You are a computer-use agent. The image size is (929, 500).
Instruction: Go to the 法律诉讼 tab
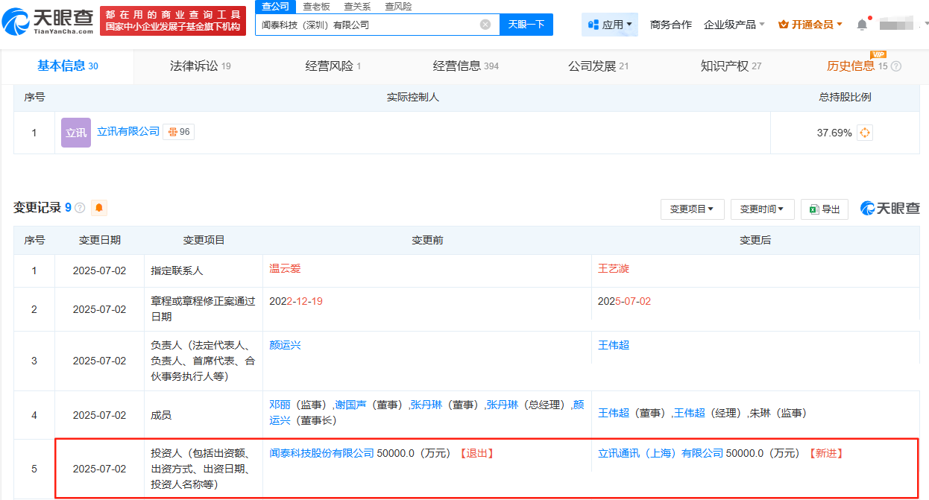pyautogui.click(x=201, y=66)
